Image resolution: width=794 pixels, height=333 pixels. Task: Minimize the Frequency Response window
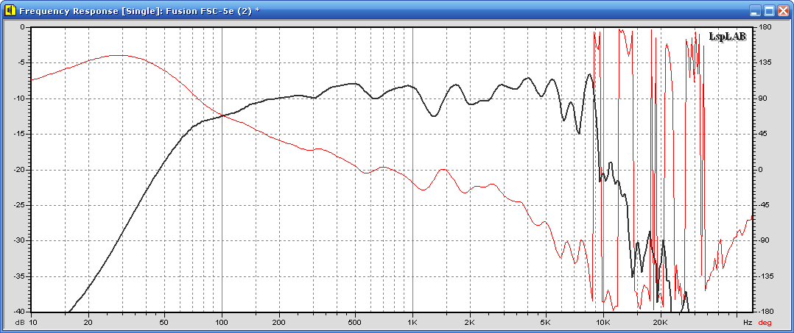point(755,10)
